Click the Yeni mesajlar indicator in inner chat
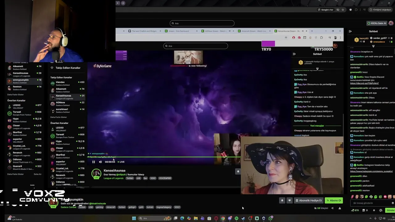 (x=317, y=126)
